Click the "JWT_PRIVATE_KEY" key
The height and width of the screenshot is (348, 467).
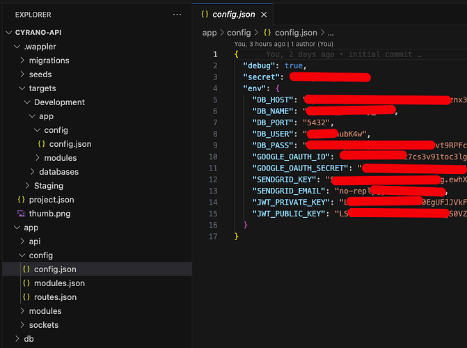pos(291,203)
